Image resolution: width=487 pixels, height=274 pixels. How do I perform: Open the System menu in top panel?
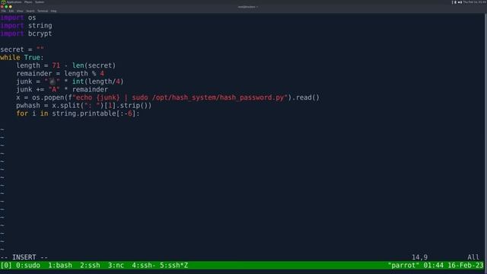point(40,2)
